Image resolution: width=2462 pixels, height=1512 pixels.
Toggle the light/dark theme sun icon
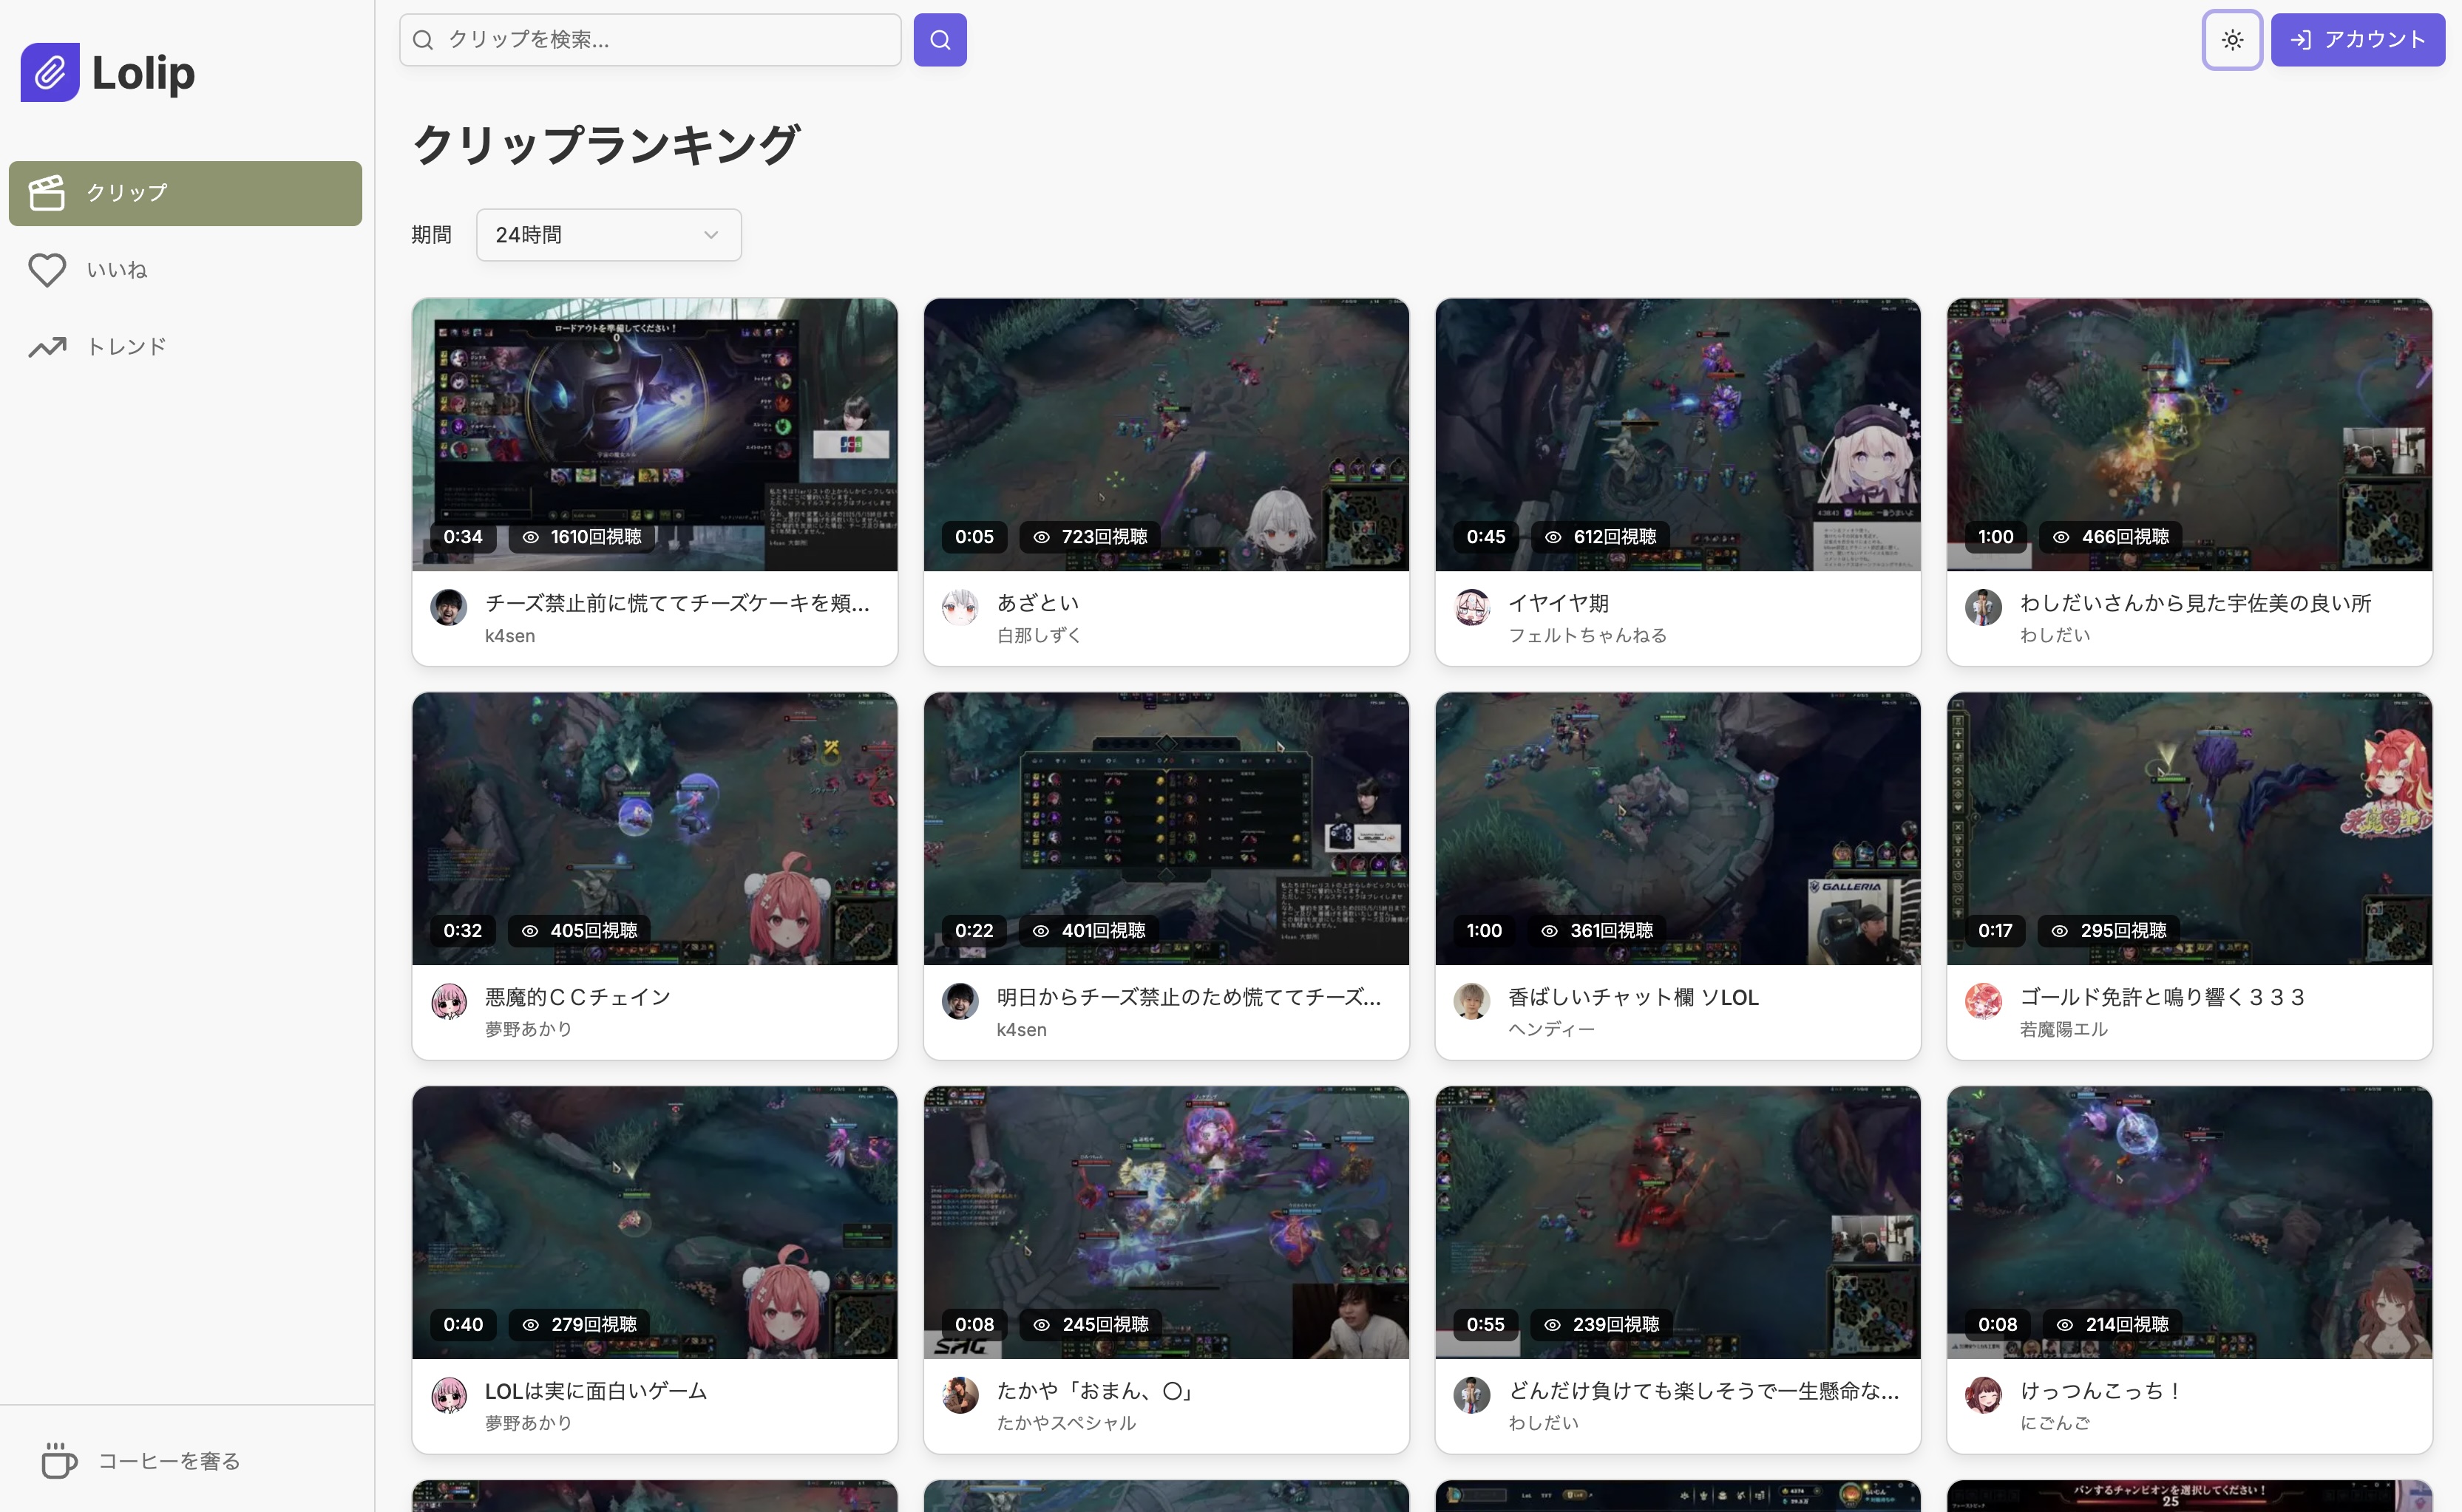2232,40
